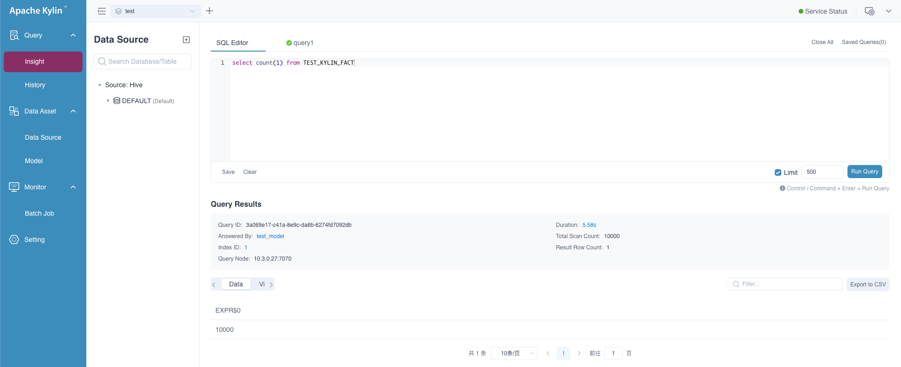Click the Query magnifier icon in sidebar

[14, 35]
